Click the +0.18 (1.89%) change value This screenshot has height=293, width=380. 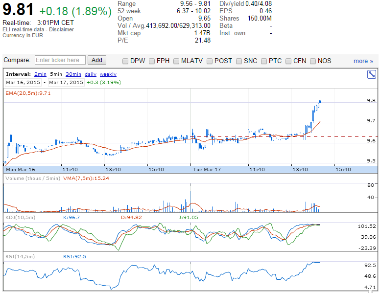[x=75, y=11]
